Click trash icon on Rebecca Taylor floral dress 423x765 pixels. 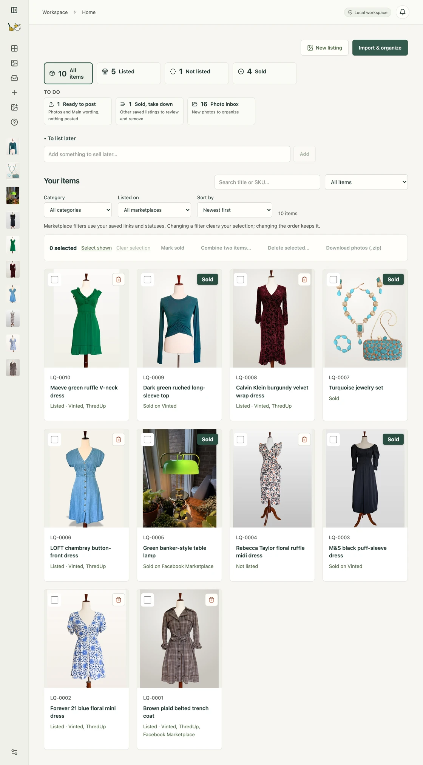pyautogui.click(x=304, y=439)
